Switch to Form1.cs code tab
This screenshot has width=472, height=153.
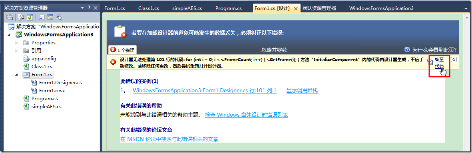pos(114,8)
